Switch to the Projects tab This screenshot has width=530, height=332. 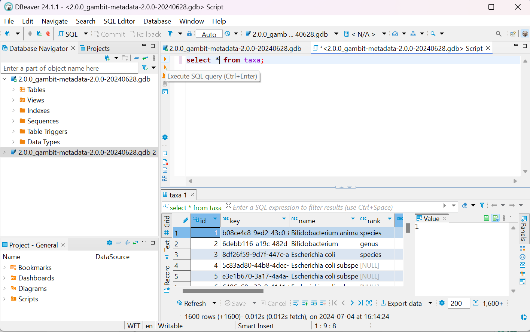pyautogui.click(x=98, y=49)
